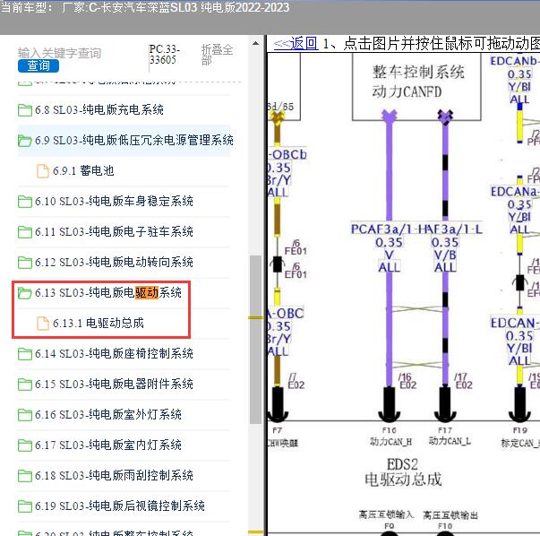Click the folder icon beside 6.19 后视镜控制系统
540x536 pixels.
pyautogui.click(x=25, y=506)
